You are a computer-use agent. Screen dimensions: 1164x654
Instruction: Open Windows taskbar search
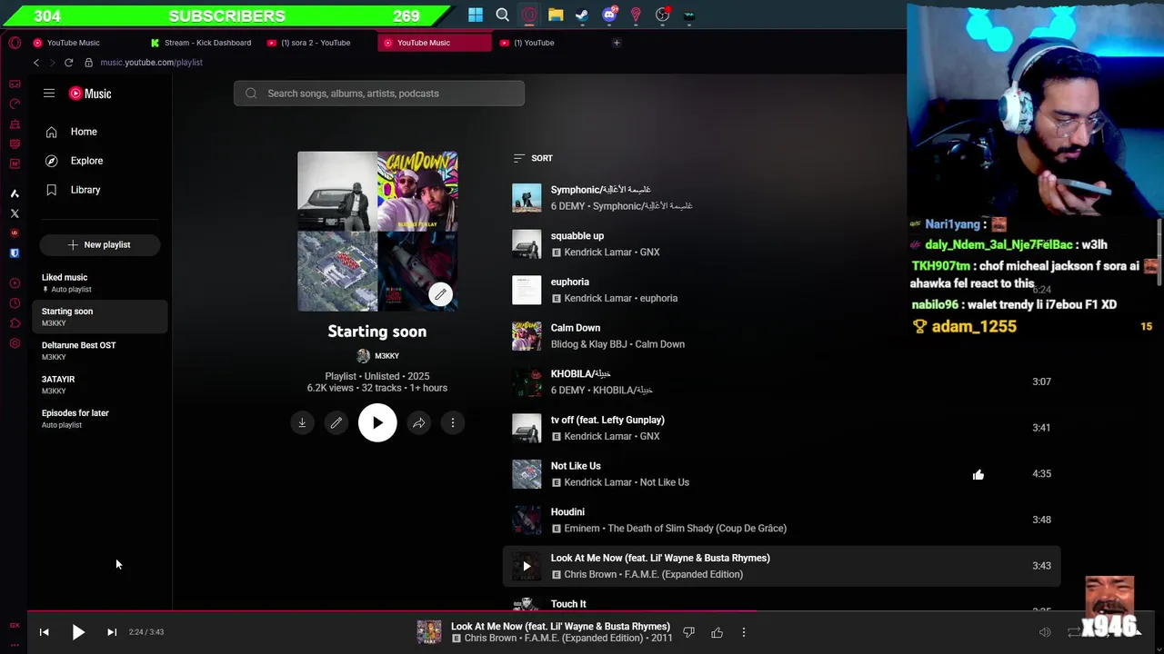click(502, 15)
